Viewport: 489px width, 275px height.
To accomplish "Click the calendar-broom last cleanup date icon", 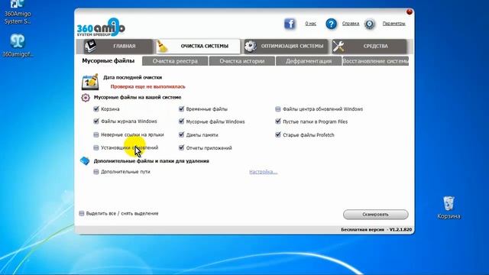I will click(x=90, y=82).
